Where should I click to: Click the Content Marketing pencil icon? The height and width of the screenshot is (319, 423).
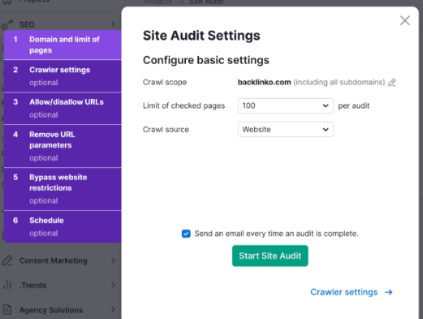click(x=7, y=261)
